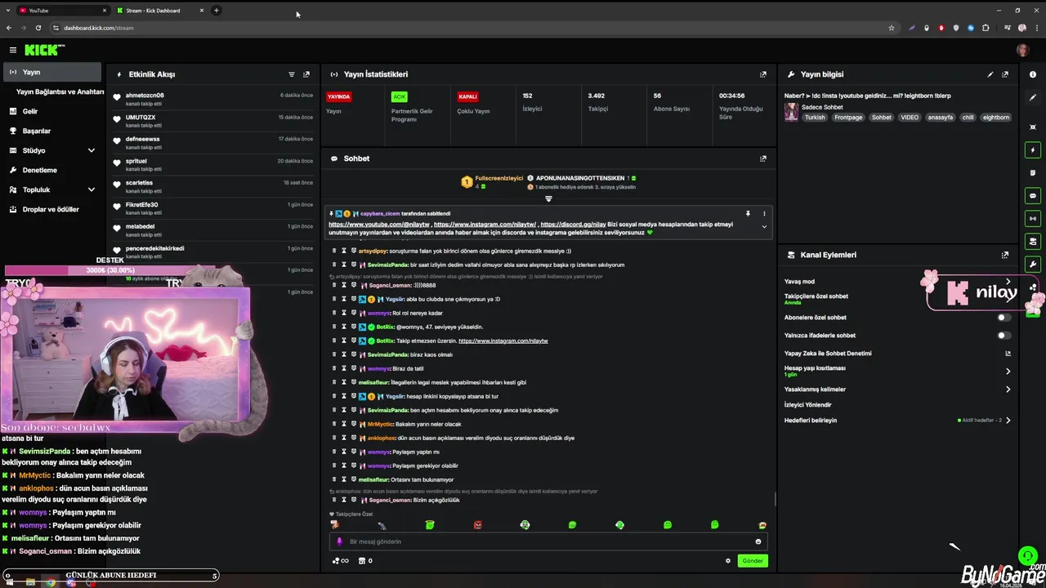Viewport: 1046px width, 588px height.
Task: Collapse the pinned message with its chevron
Action: click(764, 227)
